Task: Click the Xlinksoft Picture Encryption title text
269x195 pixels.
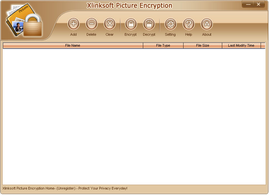Action: (130, 5)
